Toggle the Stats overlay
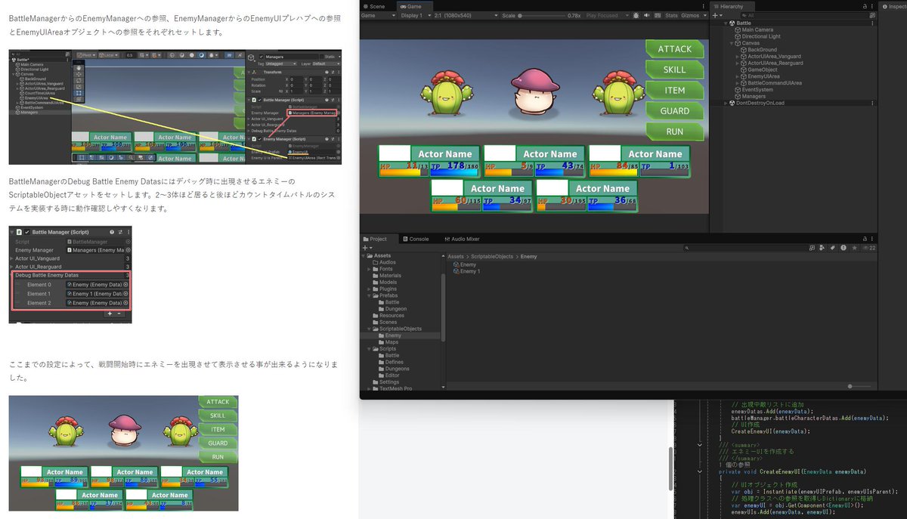This screenshot has width=907, height=519. pos(671,15)
